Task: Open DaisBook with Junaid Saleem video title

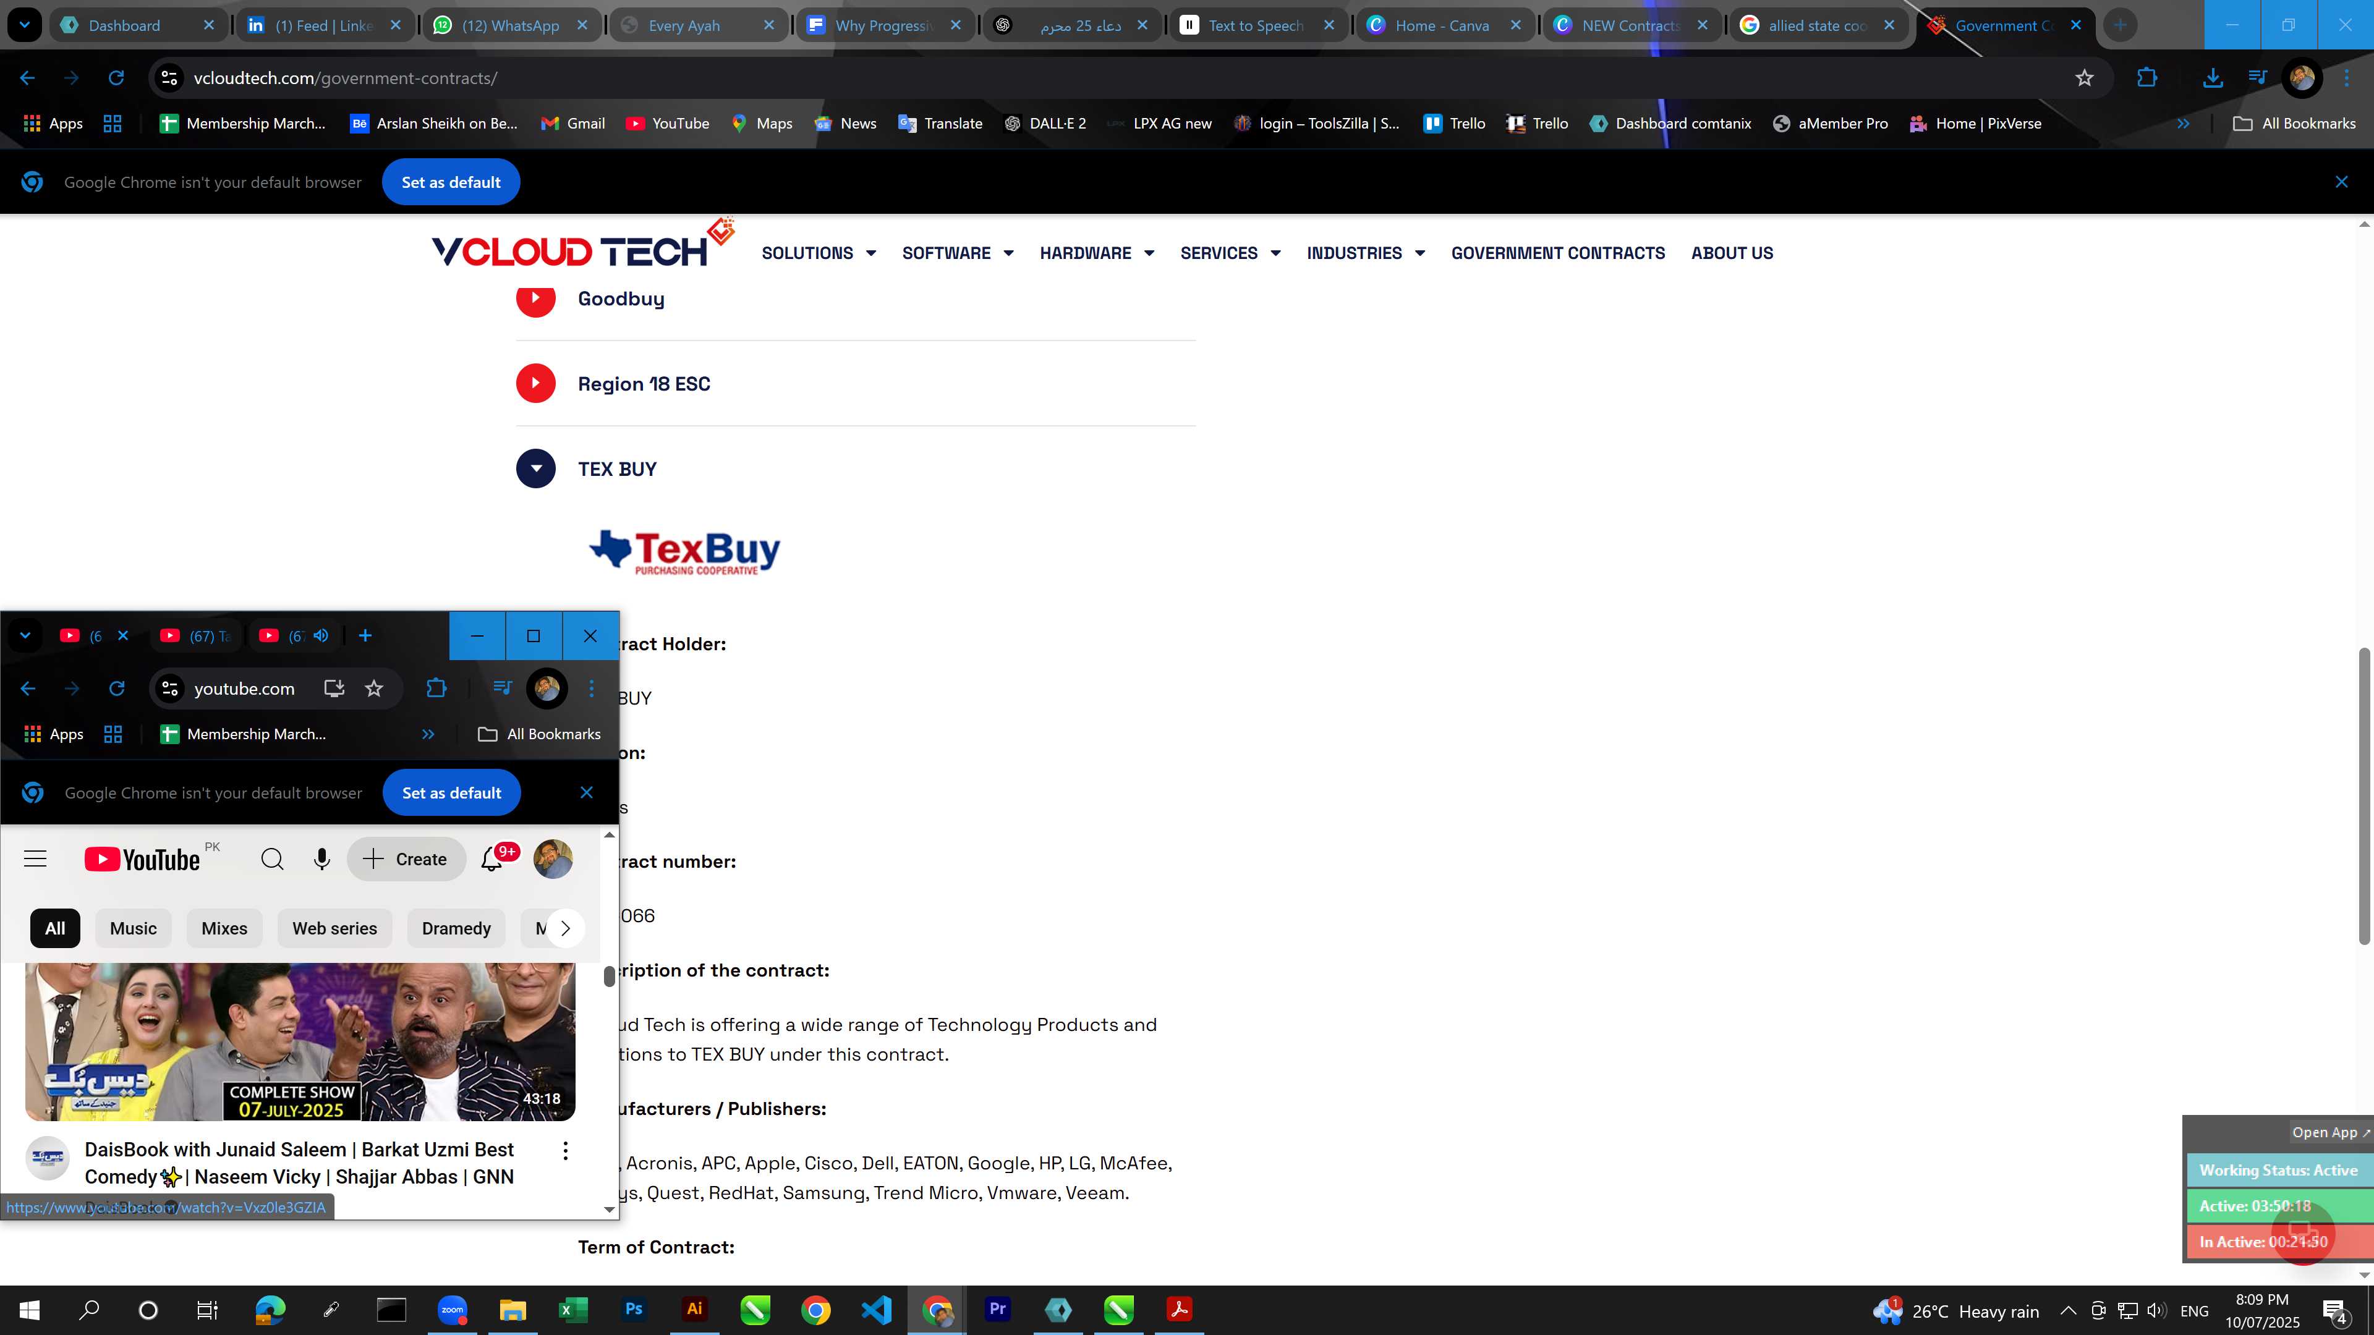Action: point(299,1164)
